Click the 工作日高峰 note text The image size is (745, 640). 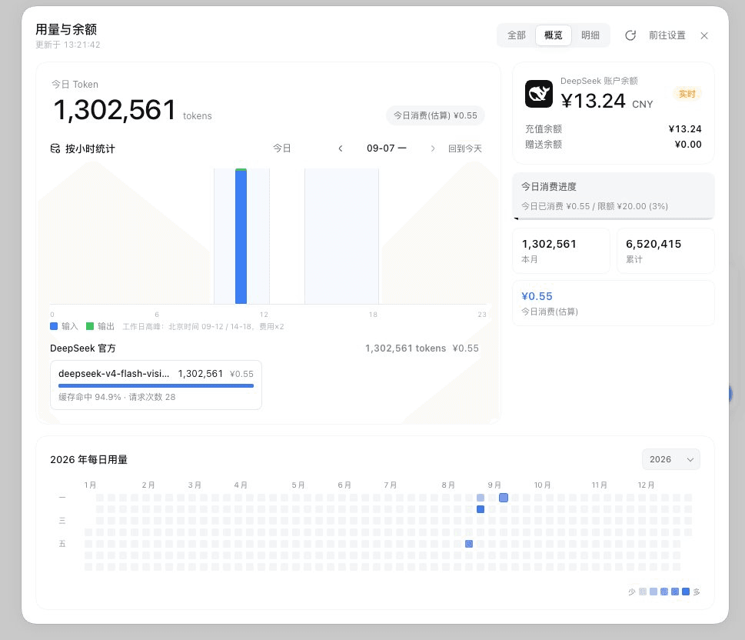pos(203,327)
